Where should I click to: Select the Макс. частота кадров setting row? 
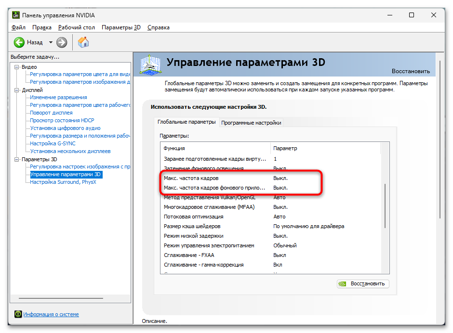pos(271,178)
